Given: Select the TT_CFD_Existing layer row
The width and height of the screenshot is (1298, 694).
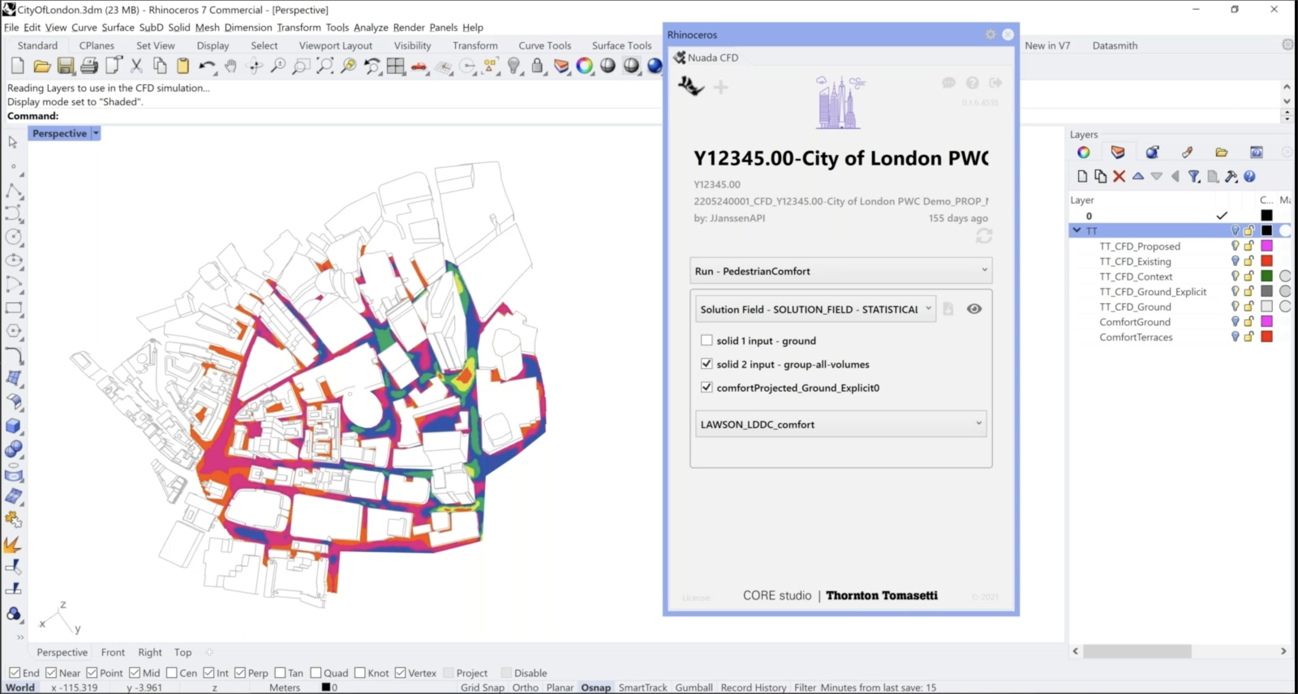Looking at the screenshot, I should pyautogui.click(x=1179, y=261).
